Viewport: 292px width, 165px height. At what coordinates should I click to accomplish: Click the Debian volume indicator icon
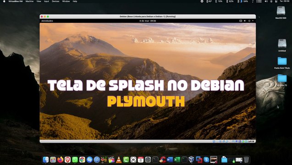tap(245, 21)
